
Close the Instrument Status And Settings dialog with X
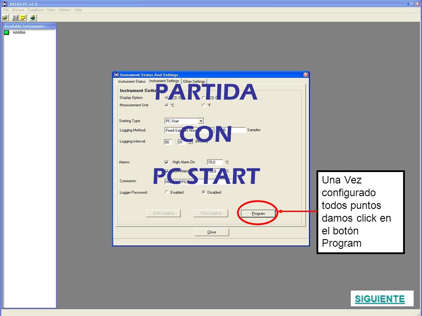pyautogui.click(x=306, y=75)
